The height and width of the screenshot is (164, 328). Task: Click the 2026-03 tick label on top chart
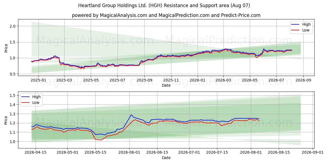point(223,80)
